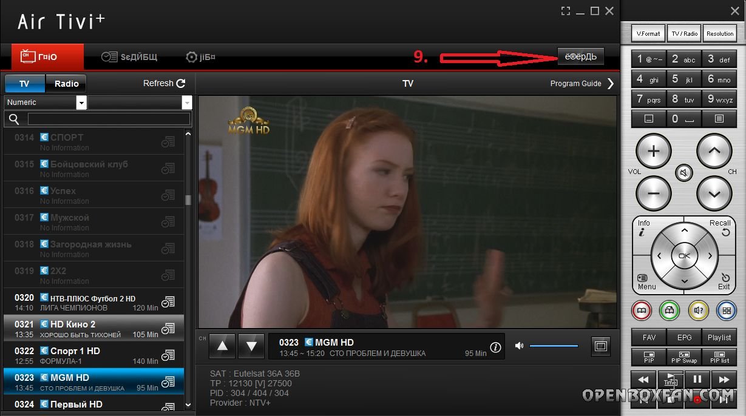Screen dimensions: 746x416
Task: Click number key 9 wxyz
Action: (x=720, y=98)
